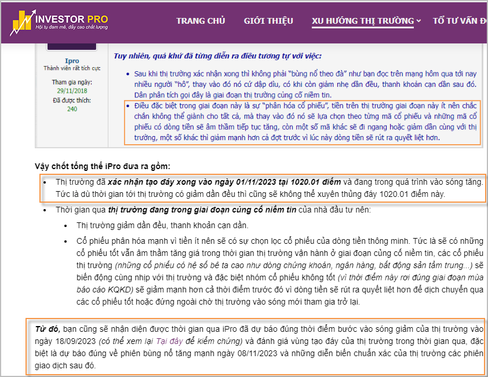Viewport: 488px width, 377px height.
Task: Select the XU HƯỚNG THỊ TRƯỜNG menu
Action: coord(362,21)
